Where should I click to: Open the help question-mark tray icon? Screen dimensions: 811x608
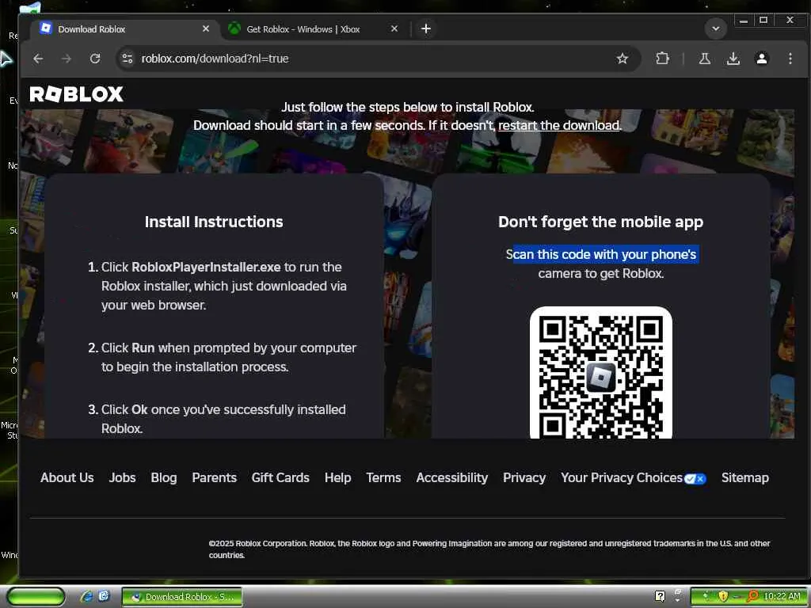(660, 596)
